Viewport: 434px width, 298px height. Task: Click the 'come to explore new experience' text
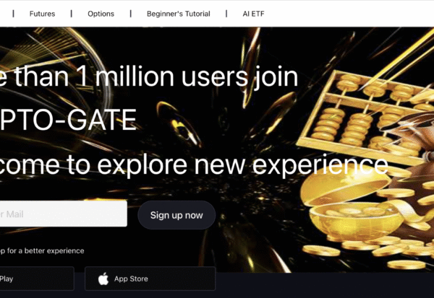click(x=194, y=165)
